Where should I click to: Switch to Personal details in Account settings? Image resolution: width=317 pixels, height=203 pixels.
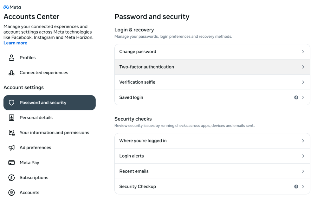click(x=36, y=117)
